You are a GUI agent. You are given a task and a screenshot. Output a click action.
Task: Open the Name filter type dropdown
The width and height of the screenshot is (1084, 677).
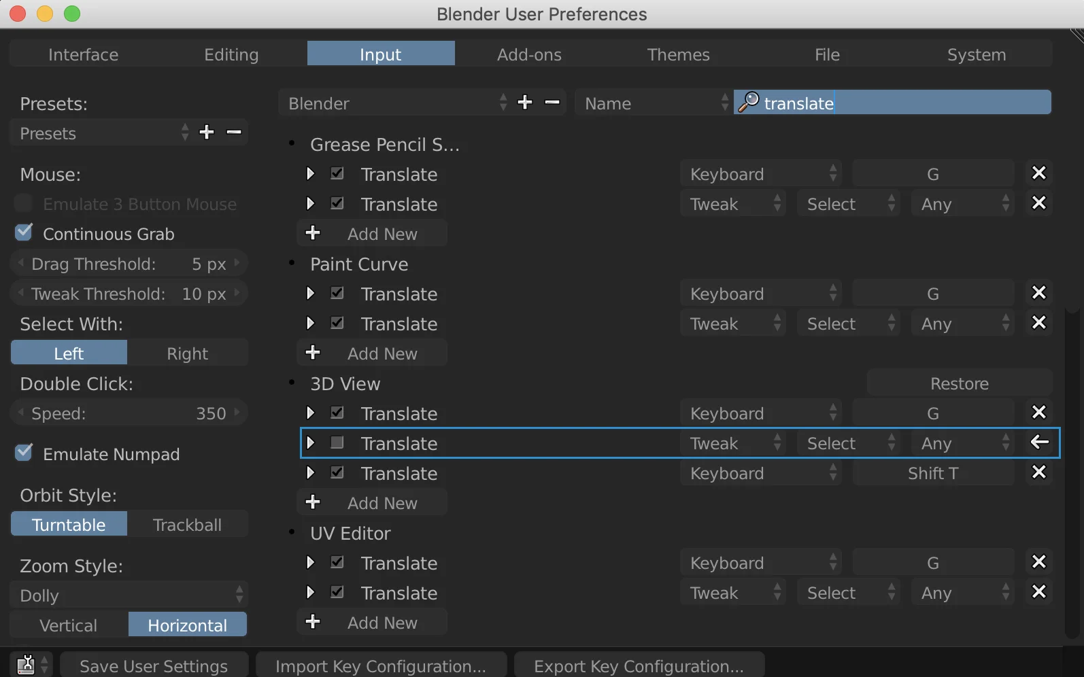pyautogui.click(x=654, y=103)
